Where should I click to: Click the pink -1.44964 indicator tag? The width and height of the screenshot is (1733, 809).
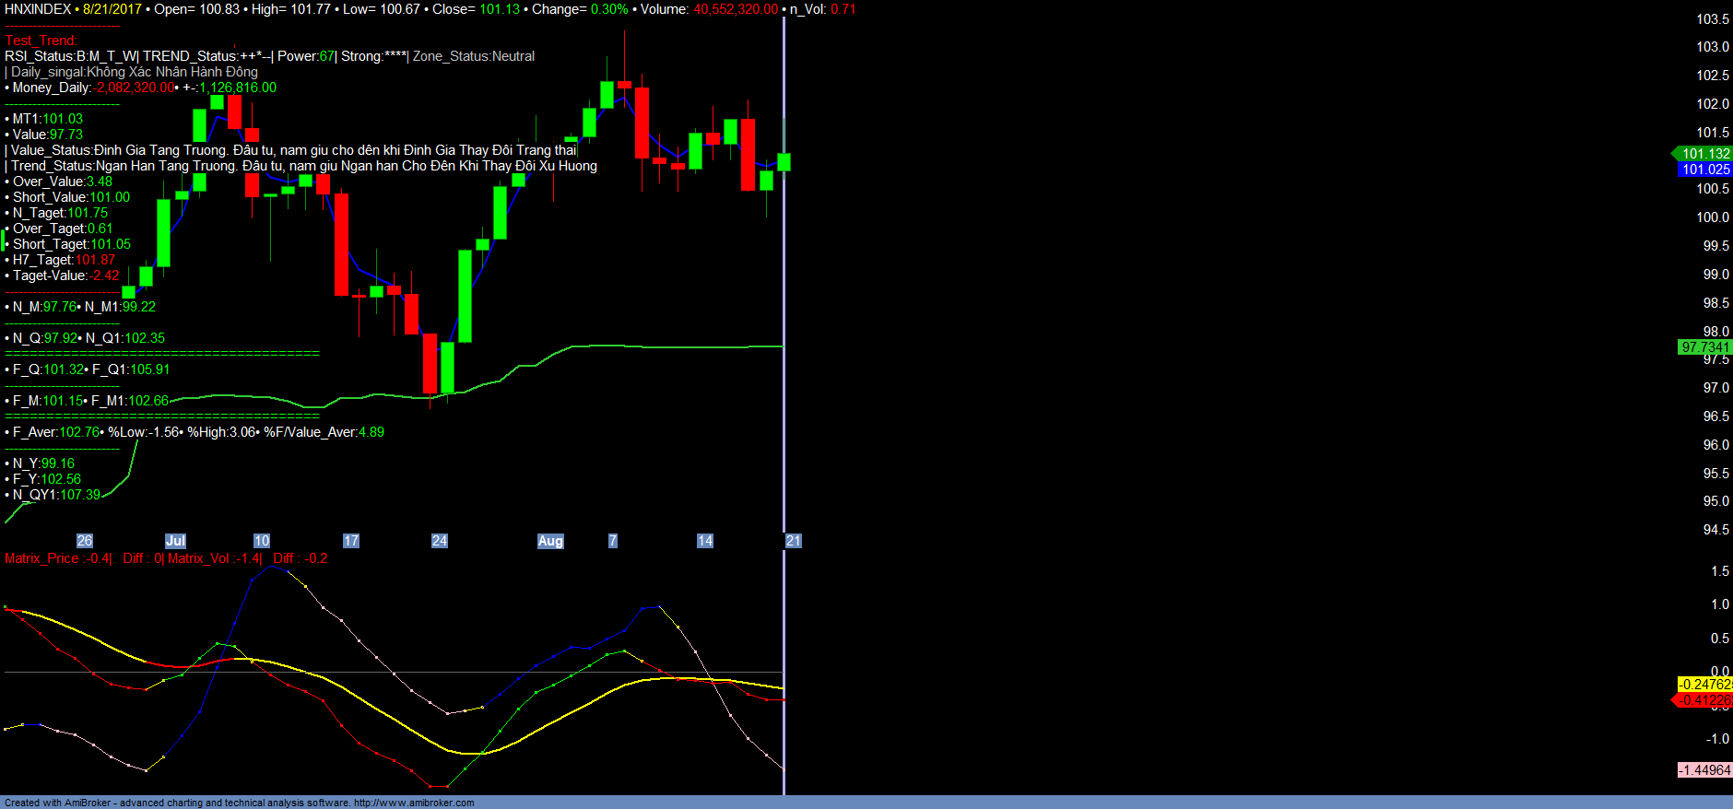coord(1704,770)
